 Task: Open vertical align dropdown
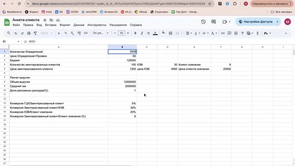[197, 33]
